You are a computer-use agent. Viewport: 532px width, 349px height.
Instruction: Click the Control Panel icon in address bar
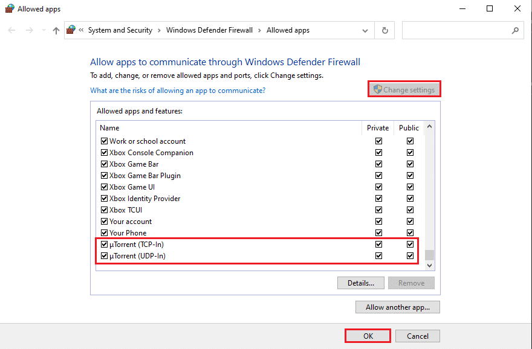coord(72,30)
